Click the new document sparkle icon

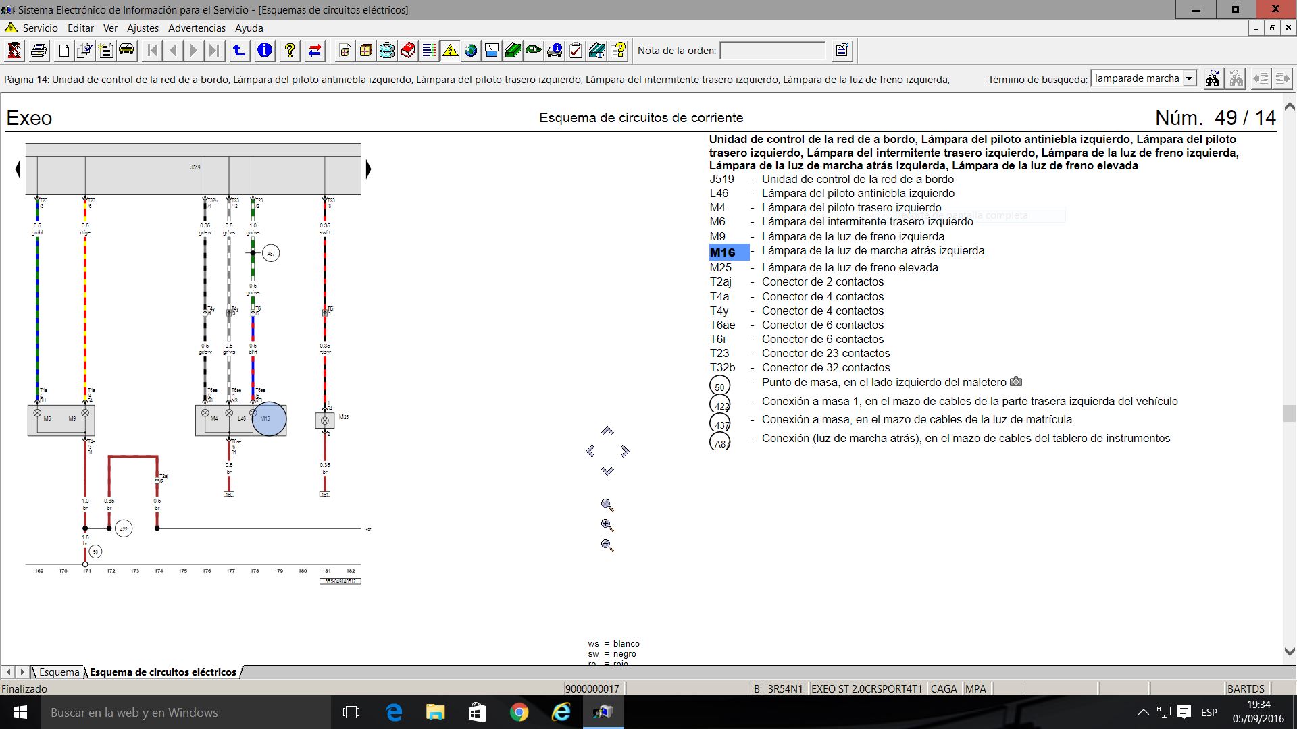(106, 50)
